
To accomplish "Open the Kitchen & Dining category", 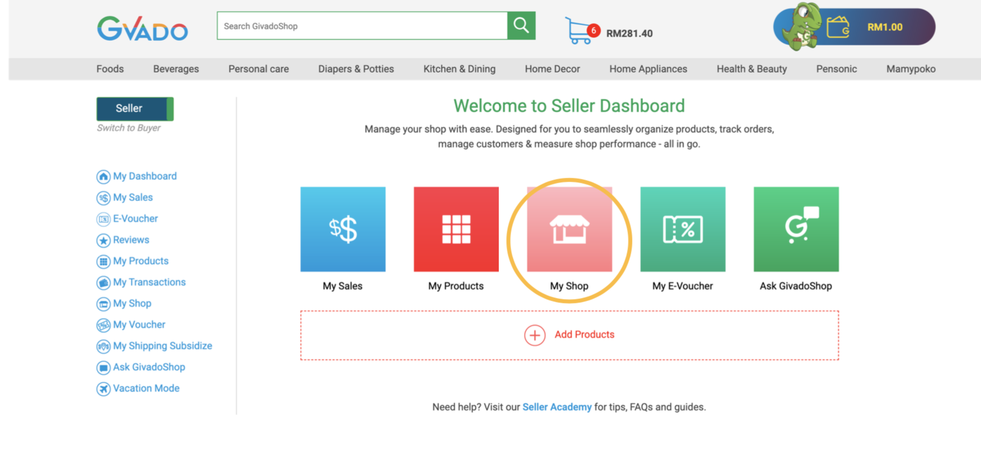I will [459, 69].
